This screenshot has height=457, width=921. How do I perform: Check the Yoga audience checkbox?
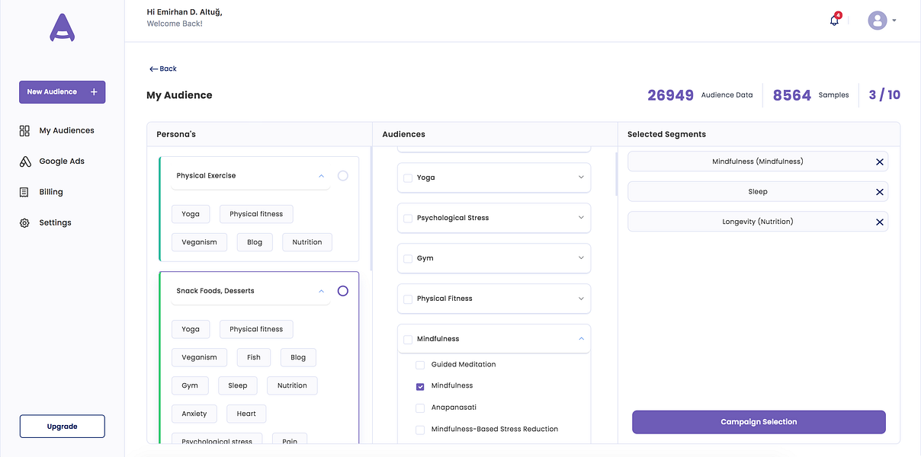[408, 178]
